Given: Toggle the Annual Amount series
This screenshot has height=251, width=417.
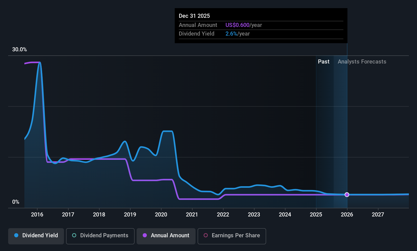Looking at the screenshot, I should pos(166,236).
